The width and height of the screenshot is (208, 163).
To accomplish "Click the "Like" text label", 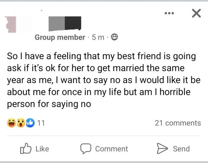I will coord(42,149).
